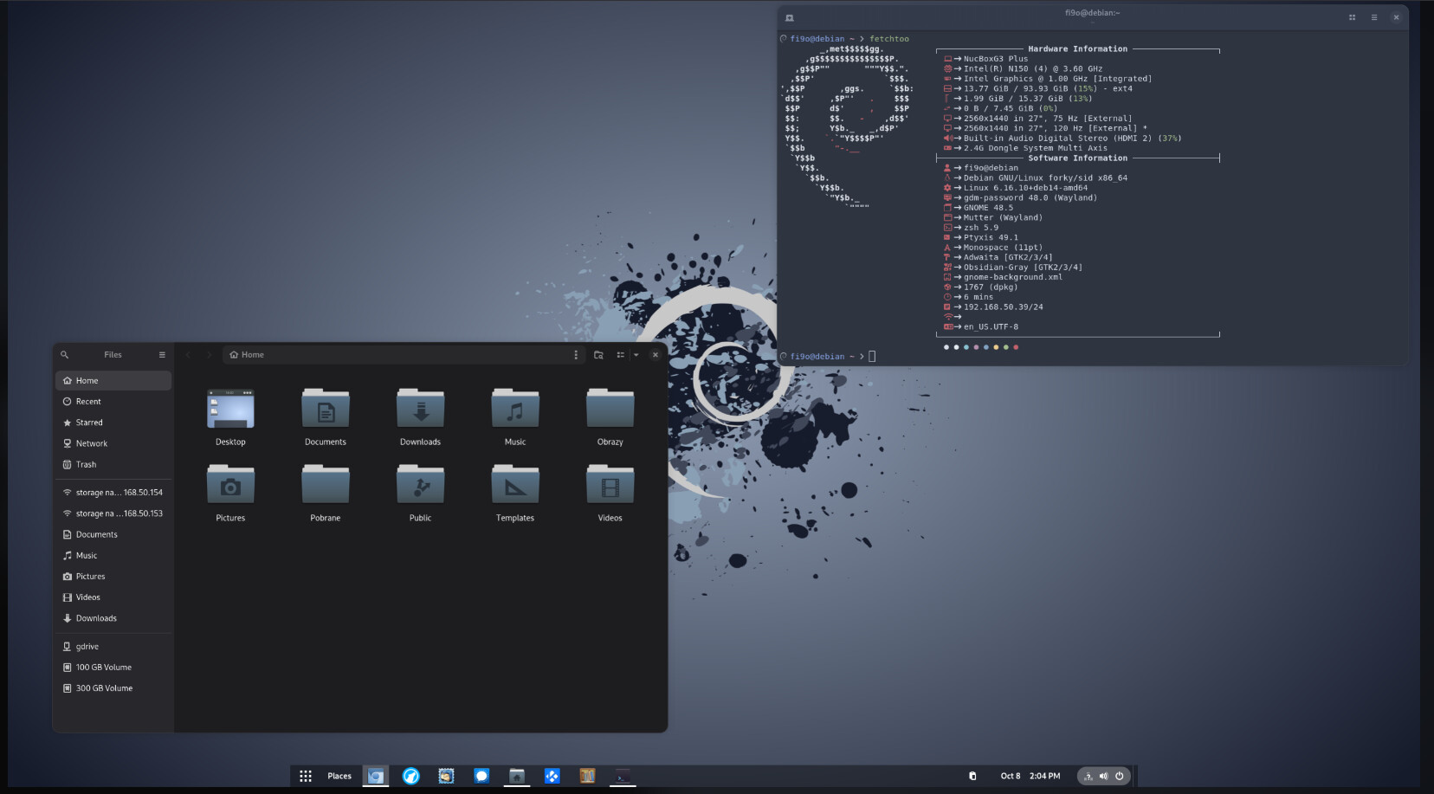Launch Kodi from the taskbar
The image size is (1434, 794).
[x=552, y=776]
